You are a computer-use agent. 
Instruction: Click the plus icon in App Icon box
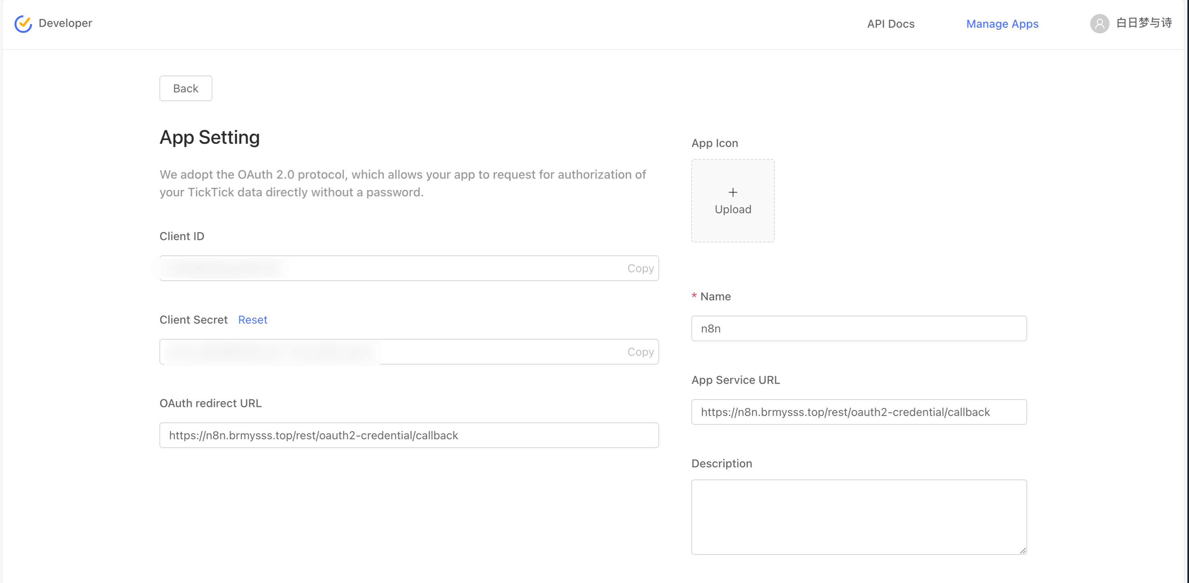point(733,192)
